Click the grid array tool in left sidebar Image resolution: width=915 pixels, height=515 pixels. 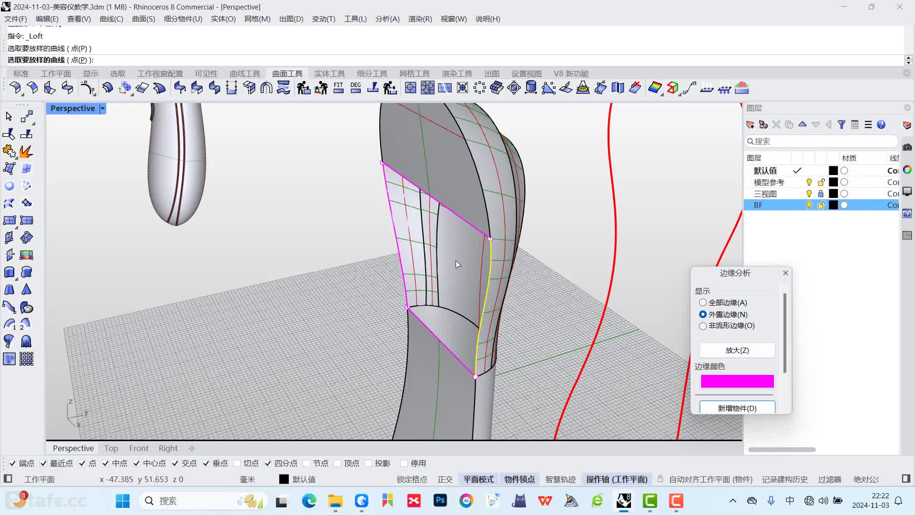point(26,359)
